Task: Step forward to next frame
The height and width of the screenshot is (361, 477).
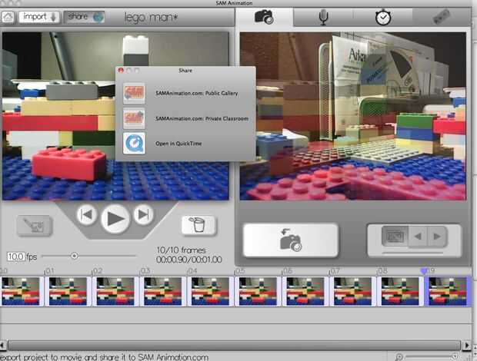Action: [143, 214]
